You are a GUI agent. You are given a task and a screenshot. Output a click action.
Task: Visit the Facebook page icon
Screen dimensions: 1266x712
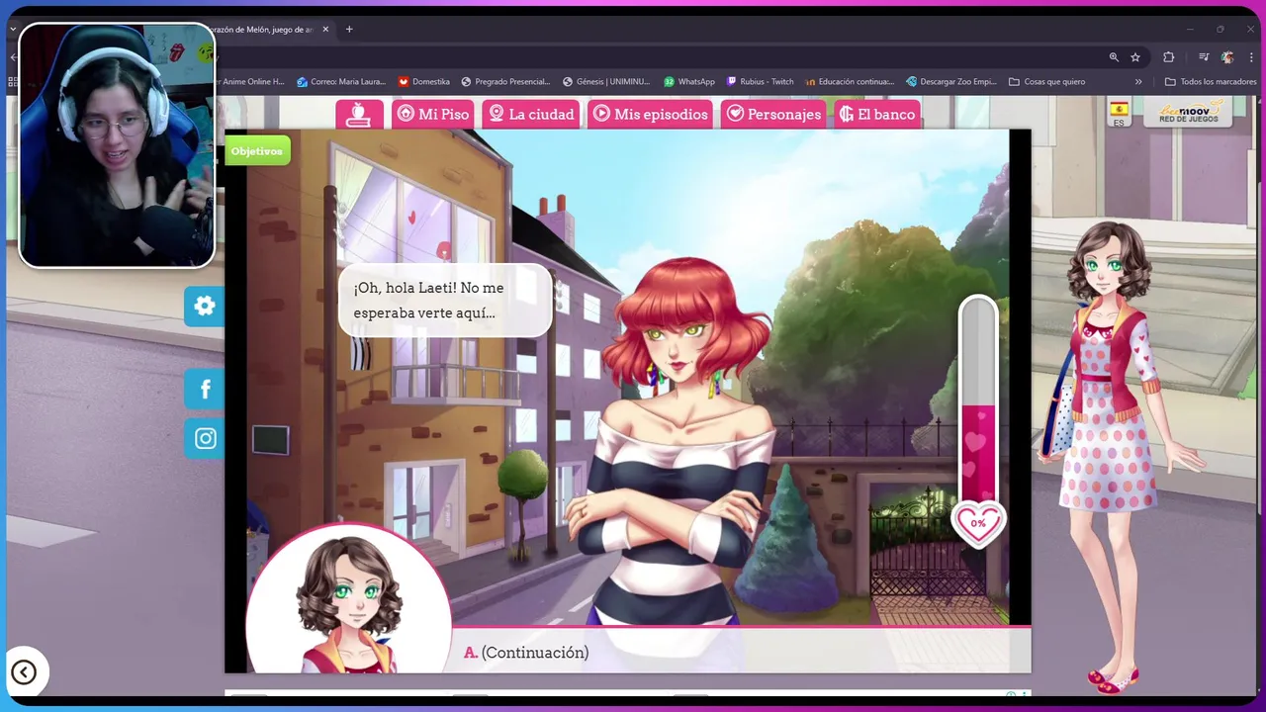(x=205, y=389)
